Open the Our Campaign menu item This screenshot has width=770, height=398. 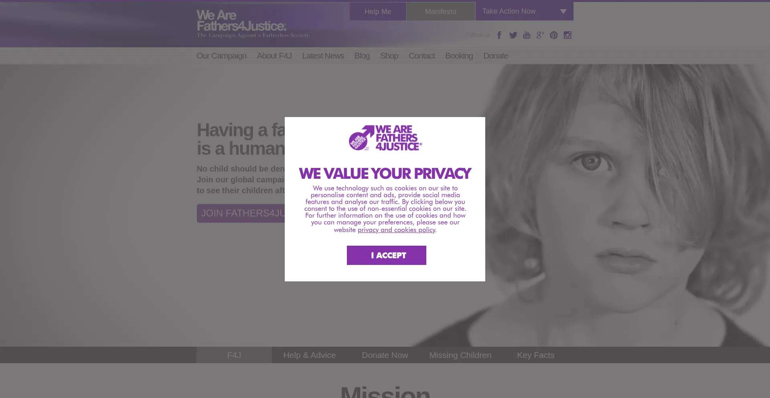[221, 56]
